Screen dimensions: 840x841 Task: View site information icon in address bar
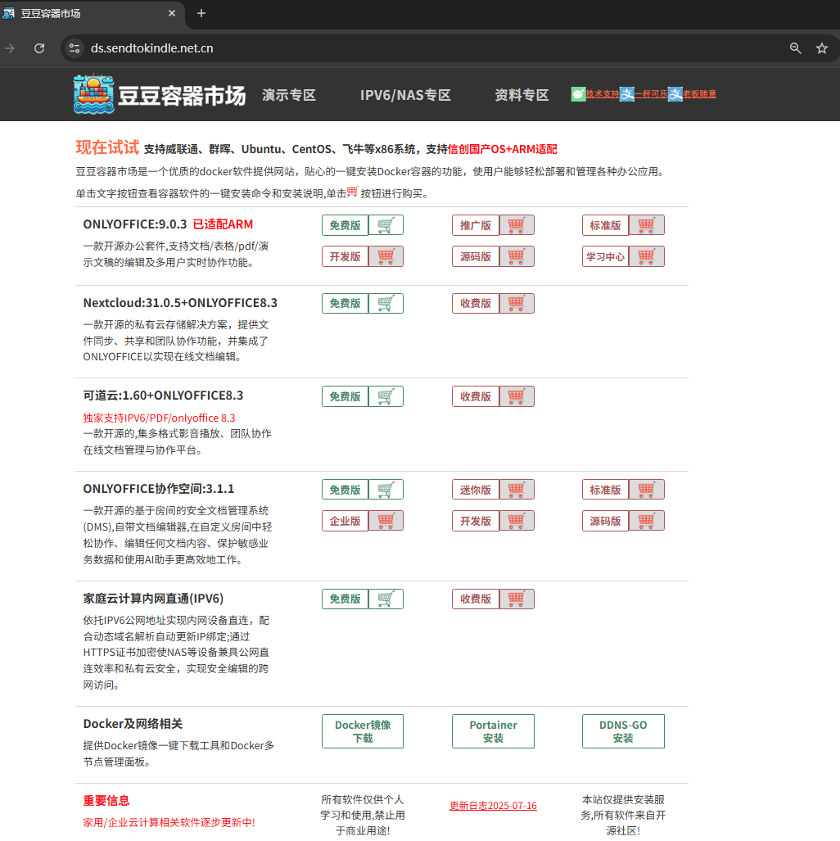point(75,48)
